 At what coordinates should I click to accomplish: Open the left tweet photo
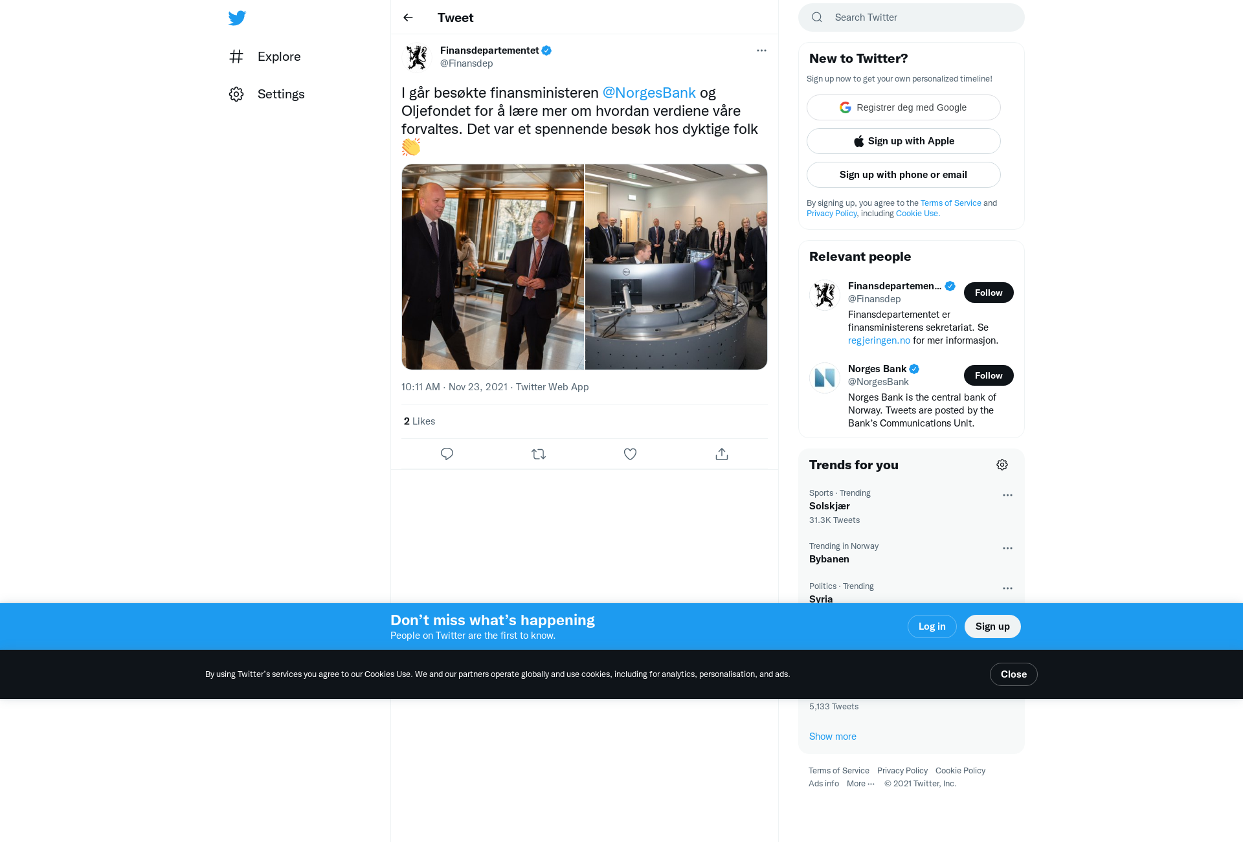coord(493,267)
